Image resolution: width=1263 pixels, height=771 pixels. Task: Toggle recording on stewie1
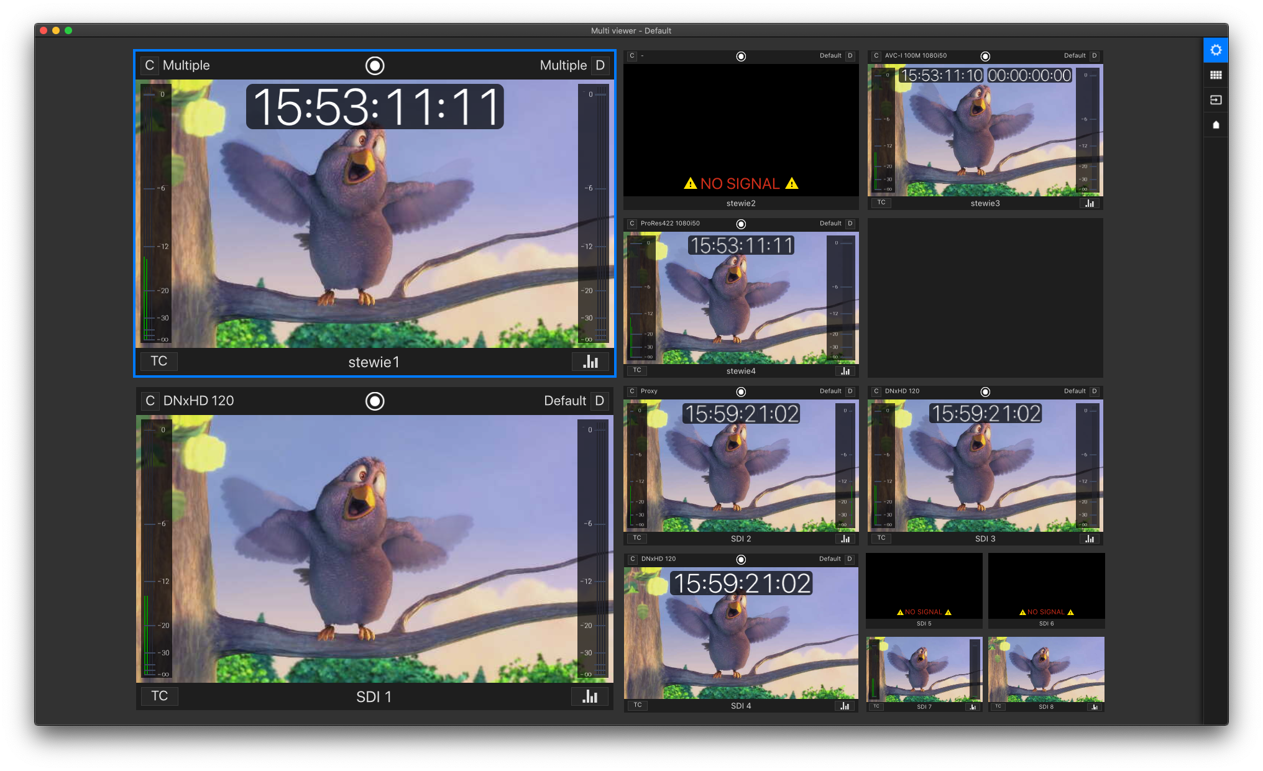[375, 65]
